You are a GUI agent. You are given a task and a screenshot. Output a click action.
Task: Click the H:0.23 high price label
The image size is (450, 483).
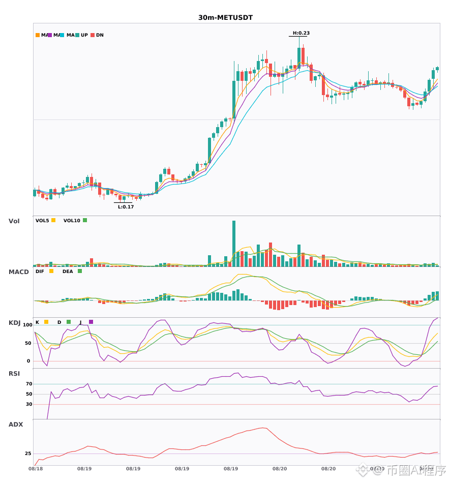coord(301,33)
